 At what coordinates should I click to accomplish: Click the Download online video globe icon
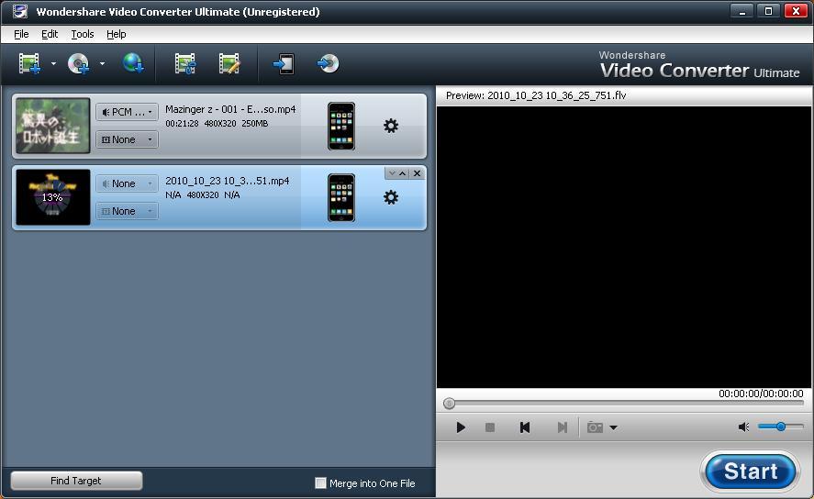coord(133,63)
